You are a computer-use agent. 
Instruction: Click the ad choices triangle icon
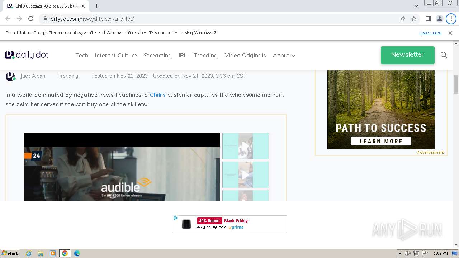[176, 218]
